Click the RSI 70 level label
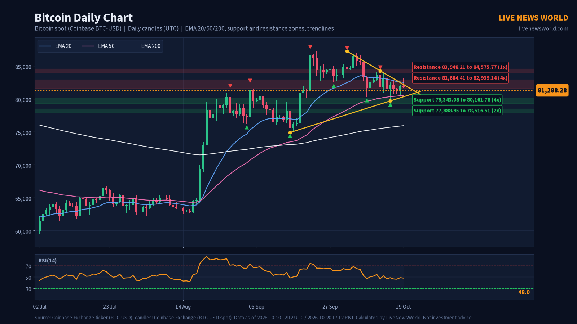Image resolution: width=577 pixels, height=324 pixels. (28, 266)
